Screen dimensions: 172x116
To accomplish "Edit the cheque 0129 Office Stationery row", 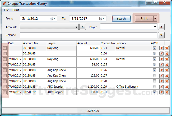I will [x=161, y=87].
